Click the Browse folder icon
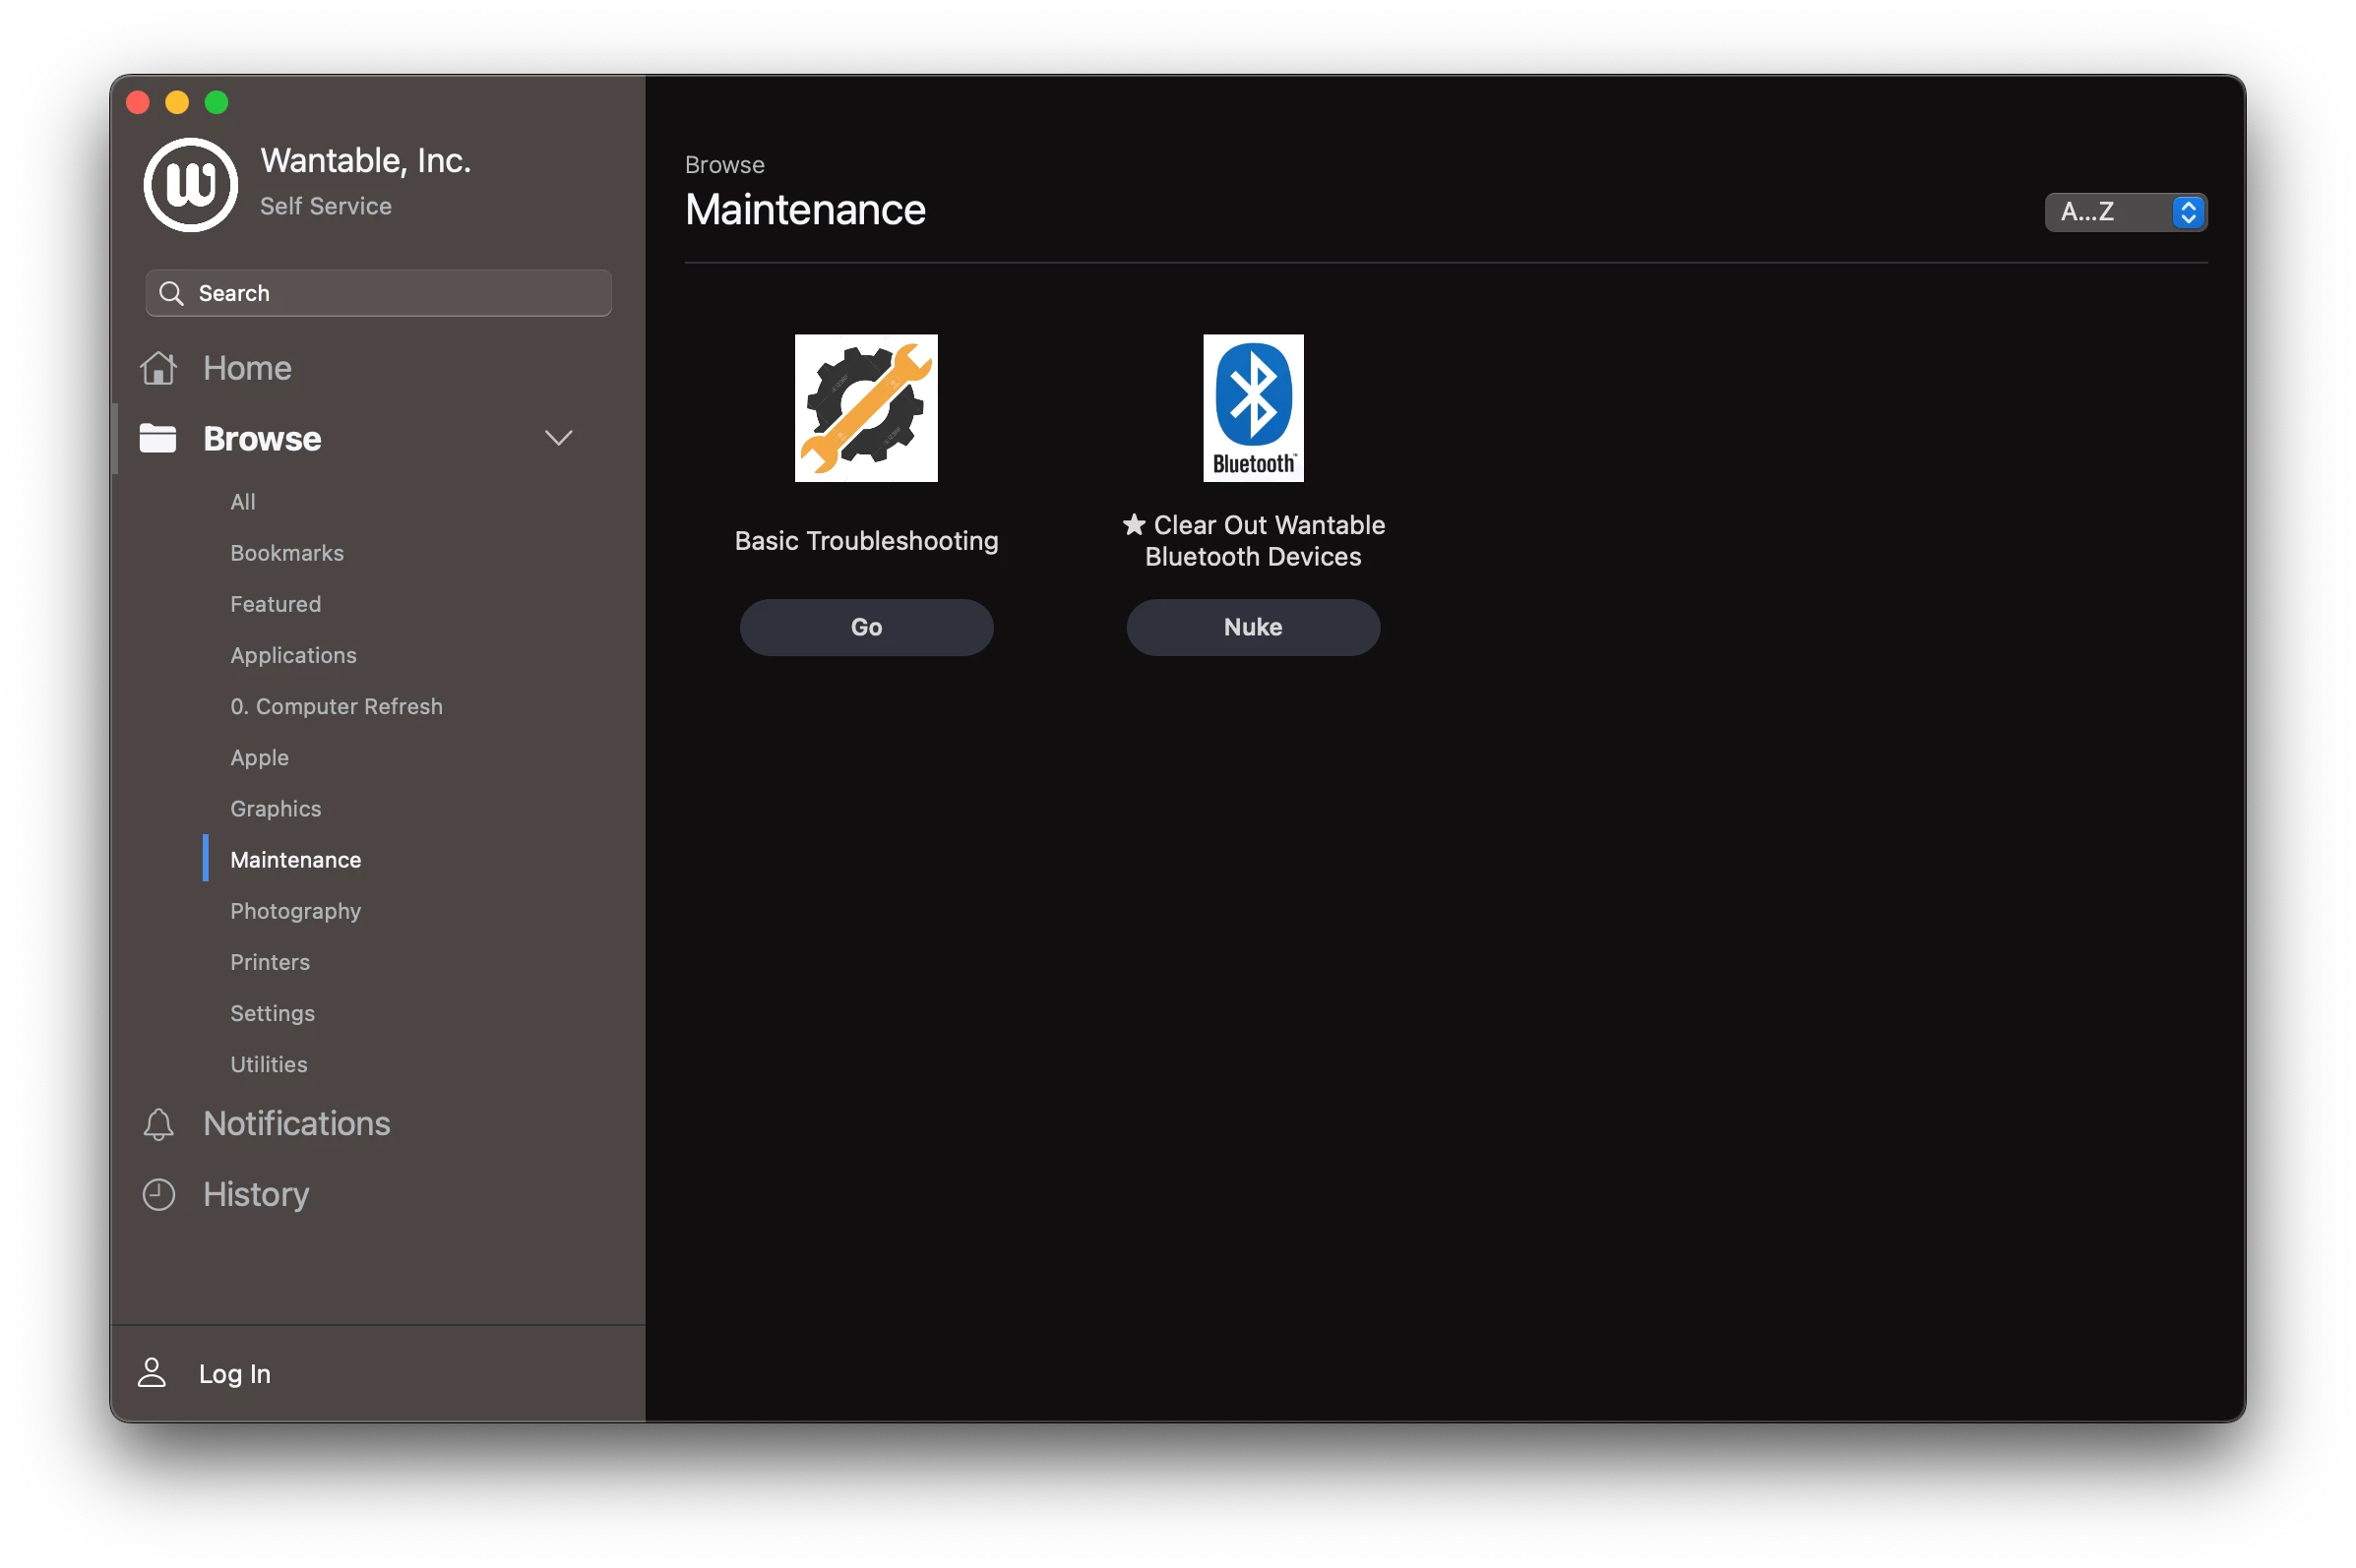Image resolution: width=2356 pixels, height=1568 pixels. [158, 438]
